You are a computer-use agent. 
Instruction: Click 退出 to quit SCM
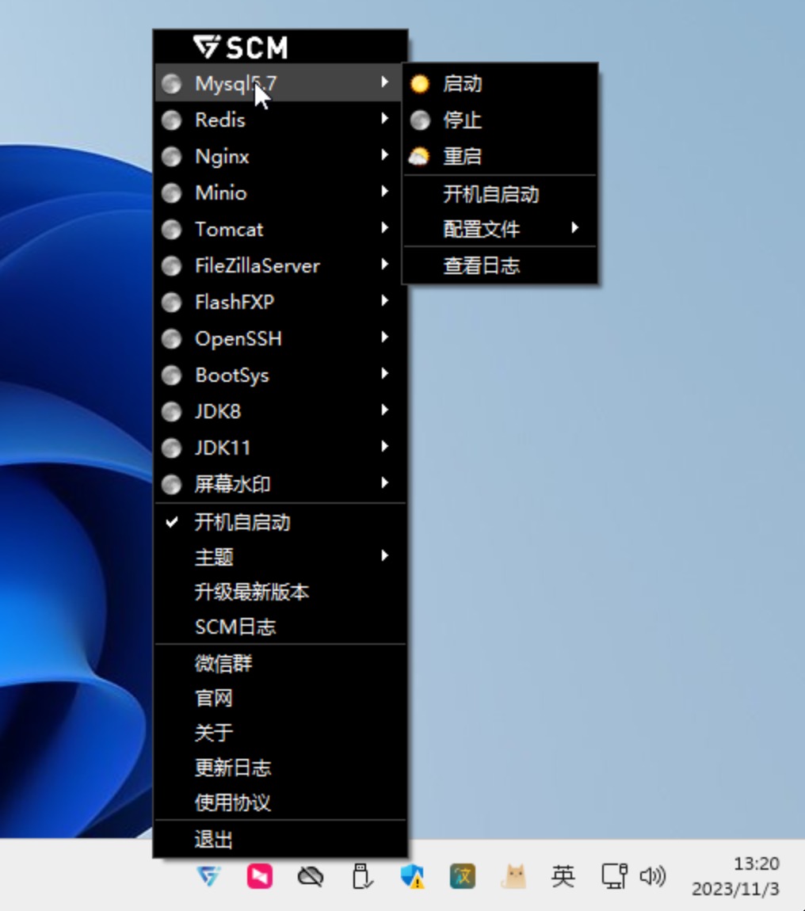tap(280, 840)
